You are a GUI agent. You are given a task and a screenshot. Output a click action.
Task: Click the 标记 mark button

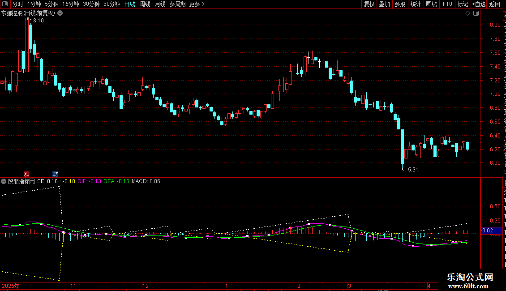(463, 4)
